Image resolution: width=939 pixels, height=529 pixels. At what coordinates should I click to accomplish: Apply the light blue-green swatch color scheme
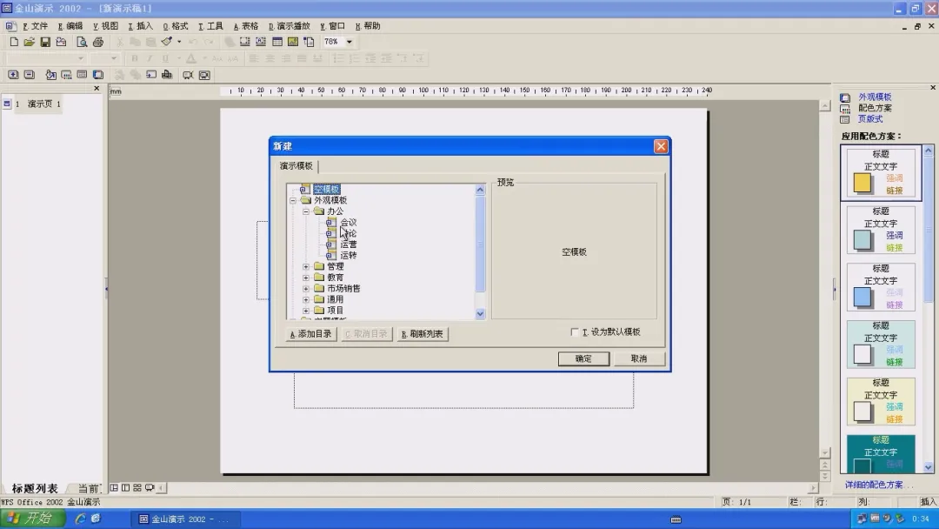pyautogui.click(x=880, y=230)
